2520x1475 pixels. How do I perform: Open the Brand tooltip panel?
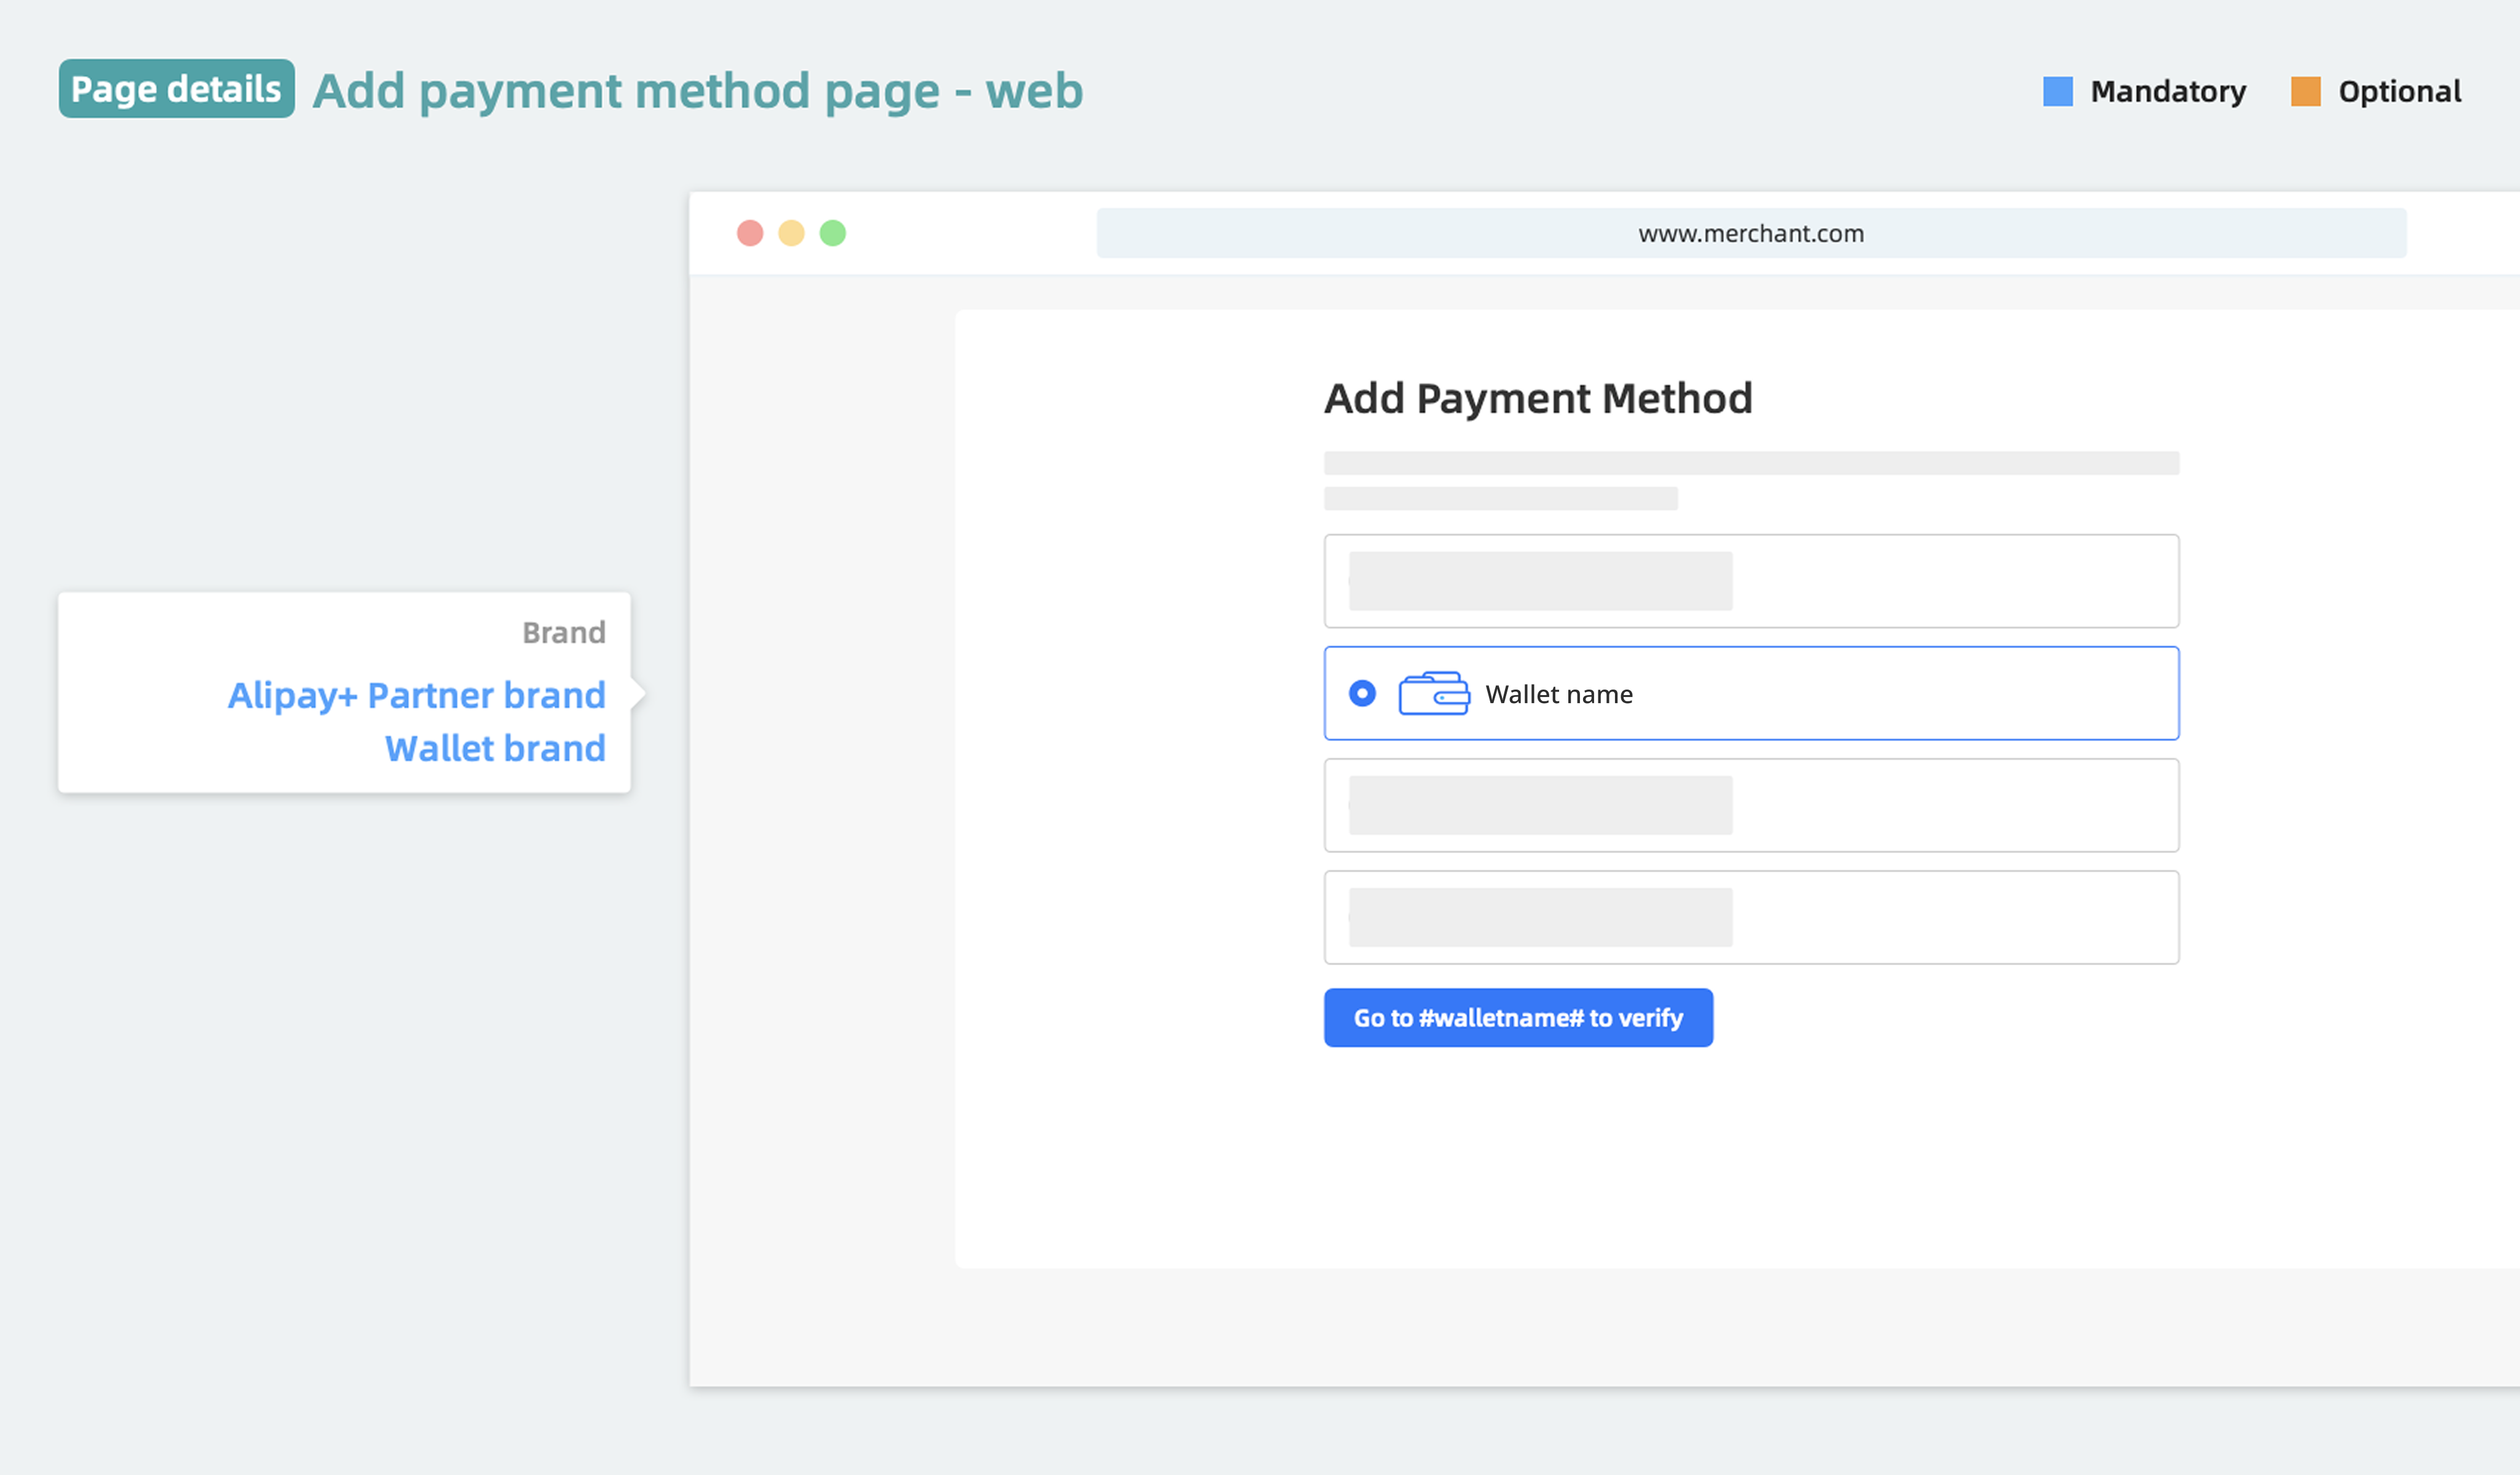coord(344,693)
